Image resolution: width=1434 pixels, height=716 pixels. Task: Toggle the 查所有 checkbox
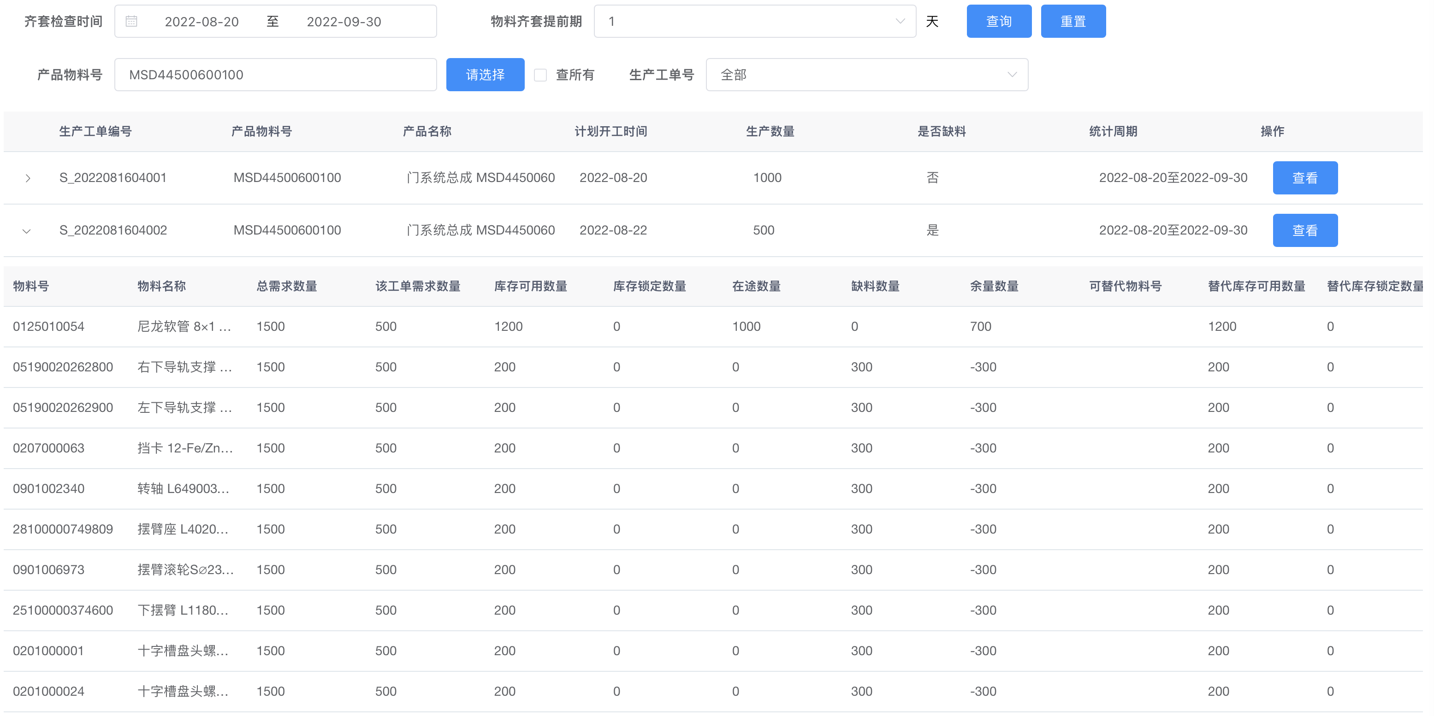click(x=540, y=75)
